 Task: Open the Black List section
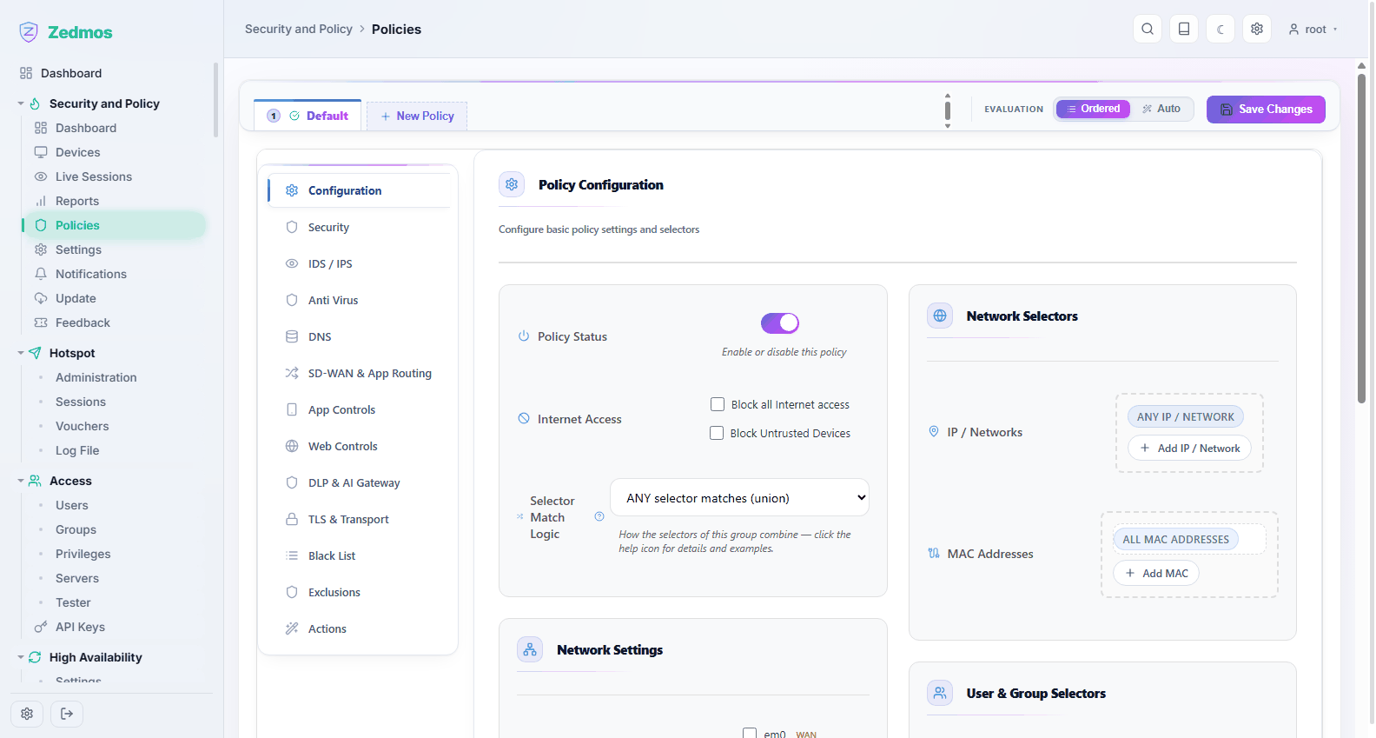pyautogui.click(x=359, y=555)
